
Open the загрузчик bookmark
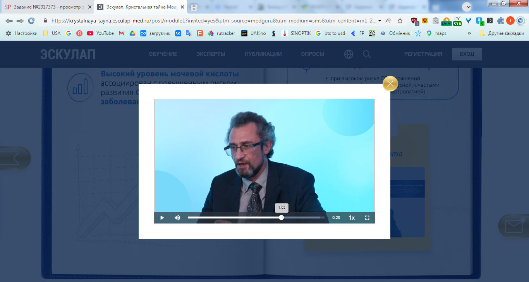[155, 33]
